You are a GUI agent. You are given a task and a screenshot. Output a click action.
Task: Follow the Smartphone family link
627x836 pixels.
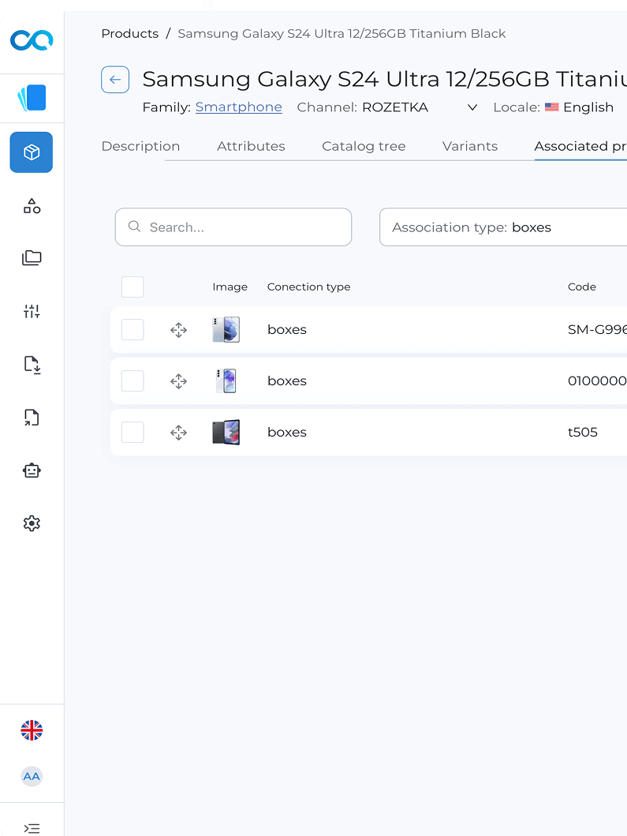coord(239,107)
